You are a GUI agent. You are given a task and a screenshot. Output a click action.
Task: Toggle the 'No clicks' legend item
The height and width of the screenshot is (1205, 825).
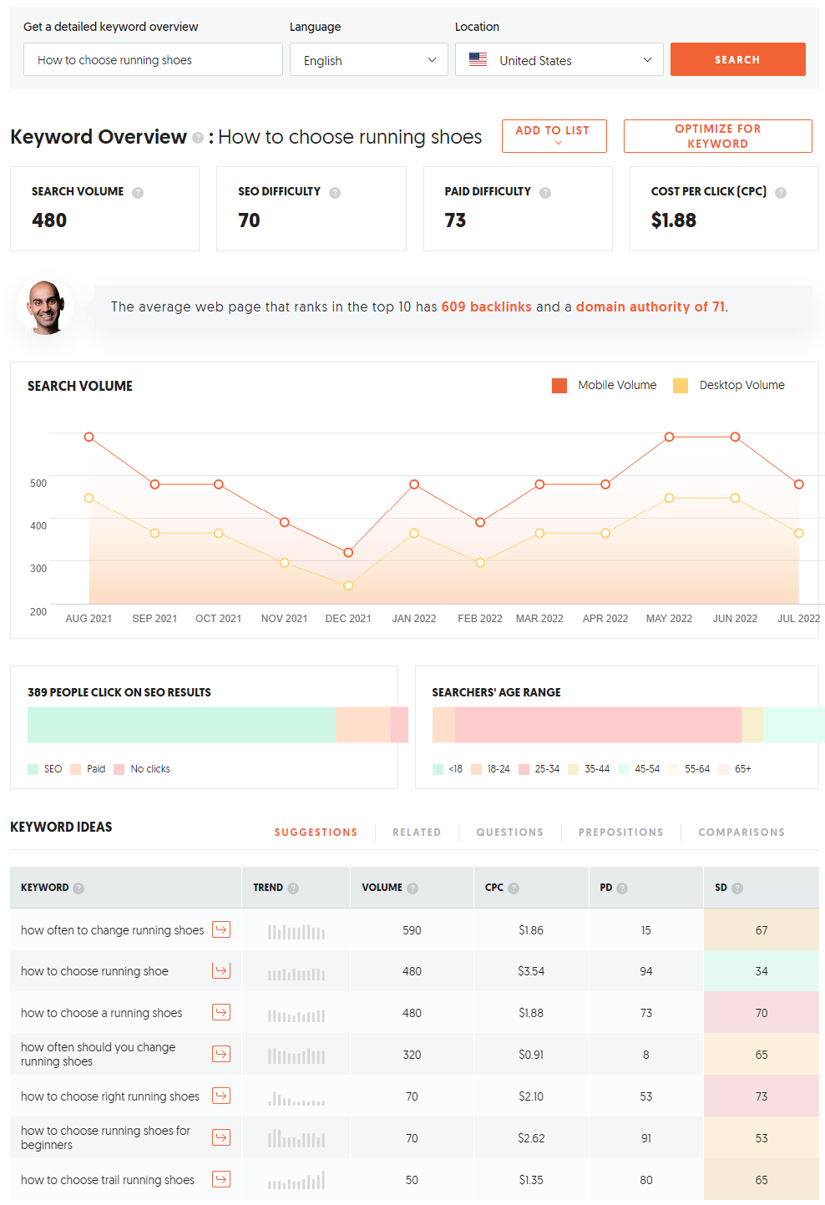coord(142,768)
